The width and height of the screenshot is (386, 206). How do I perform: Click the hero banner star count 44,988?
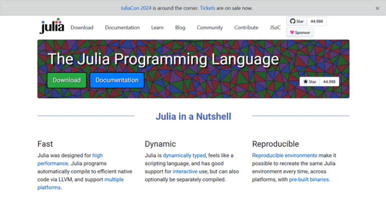click(x=329, y=82)
